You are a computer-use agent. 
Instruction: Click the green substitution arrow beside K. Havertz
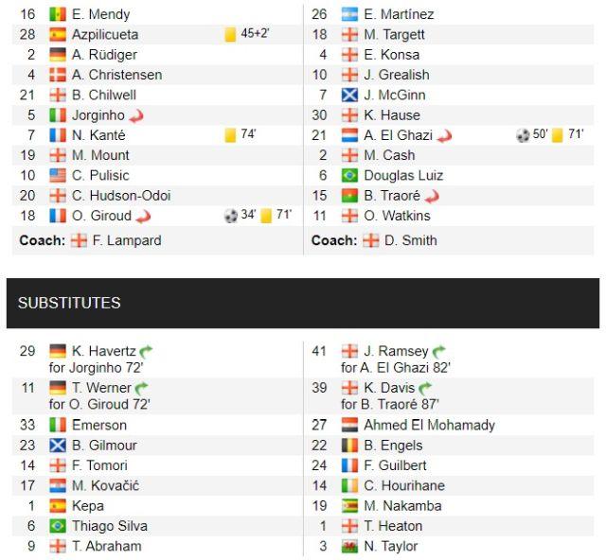[146, 352]
